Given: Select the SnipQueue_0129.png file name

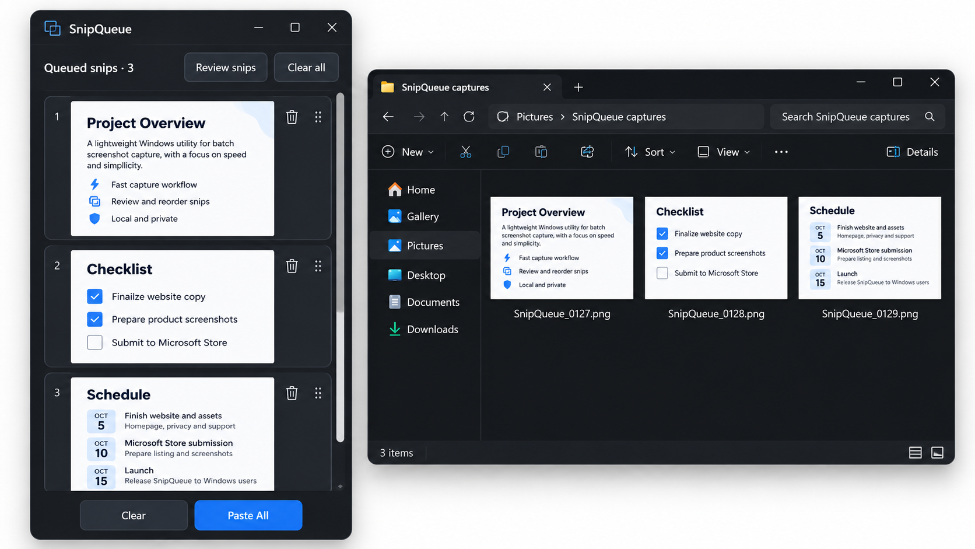Looking at the screenshot, I should pos(870,314).
